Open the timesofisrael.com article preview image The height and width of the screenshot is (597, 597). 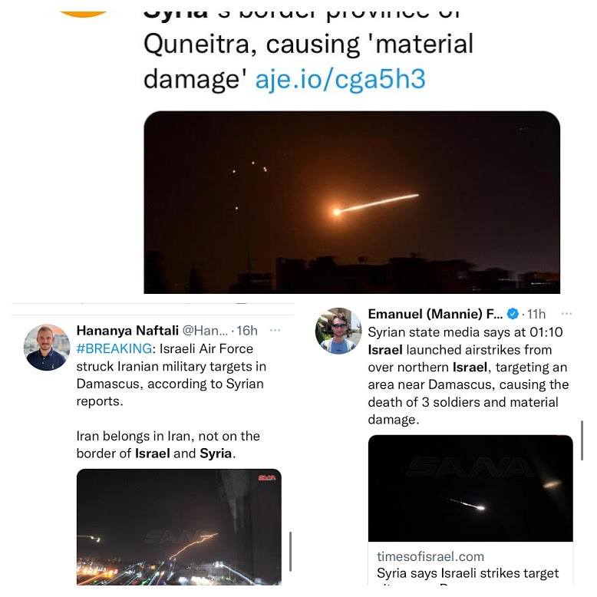470,488
